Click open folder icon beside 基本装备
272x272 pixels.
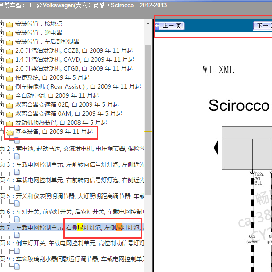[x=10, y=132]
